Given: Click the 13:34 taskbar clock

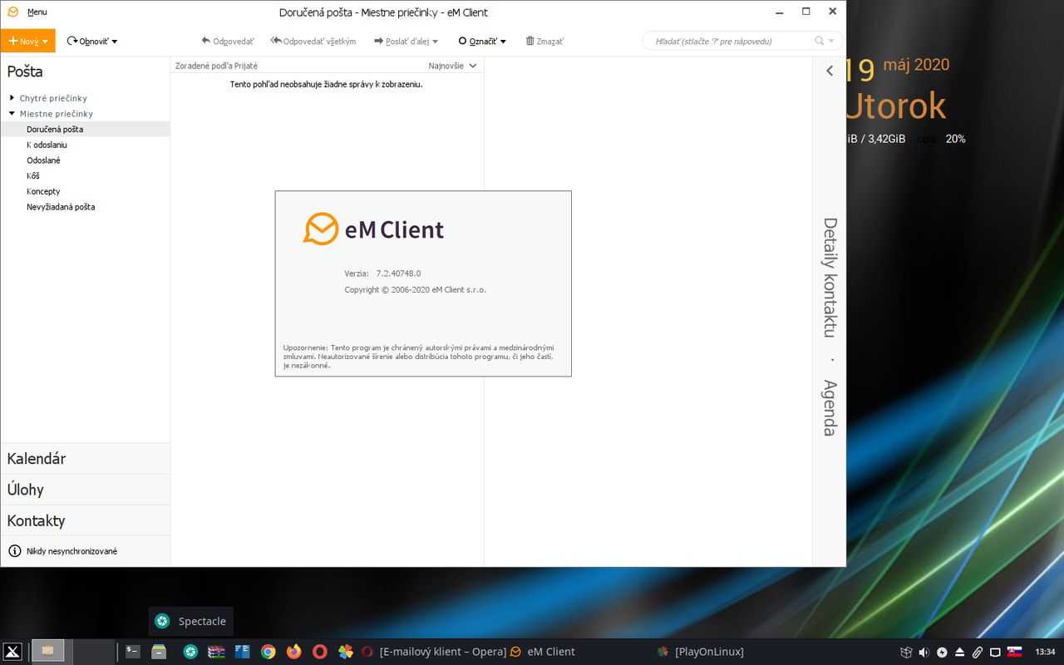Looking at the screenshot, I should click(x=1045, y=652).
